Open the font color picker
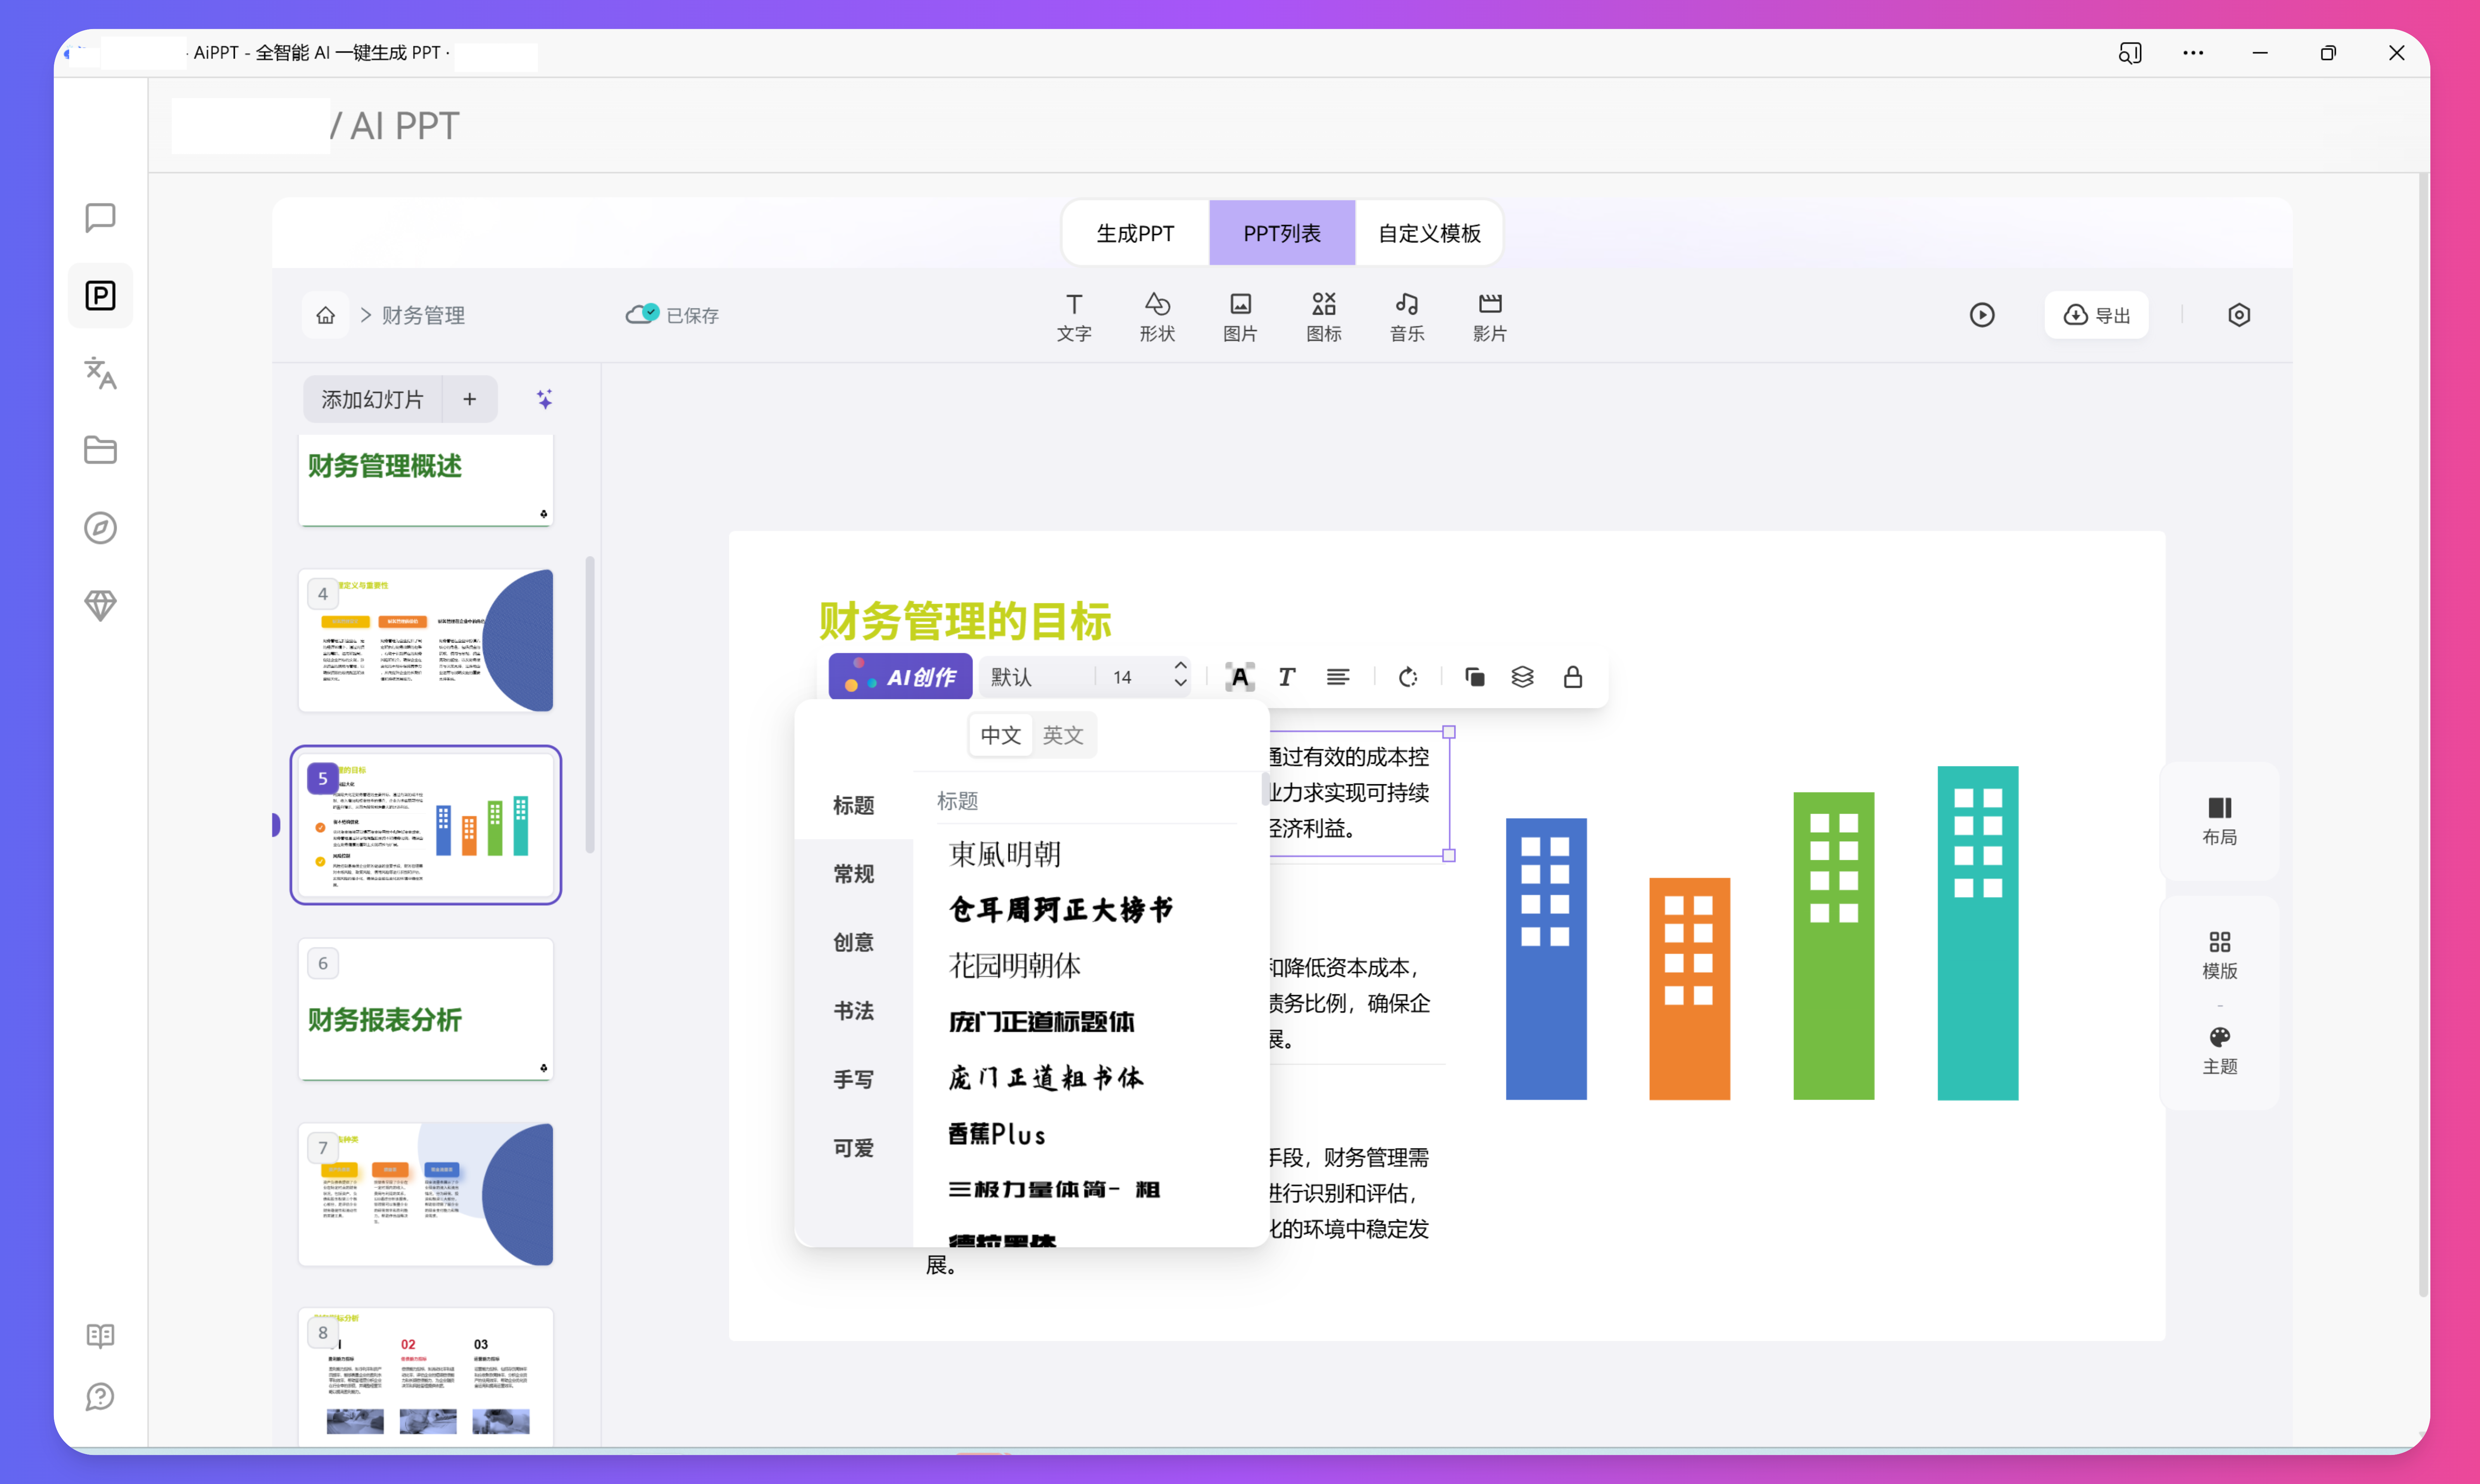The image size is (2480, 1484). 1240,677
